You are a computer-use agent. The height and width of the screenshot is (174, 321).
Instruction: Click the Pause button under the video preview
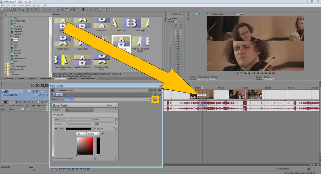point(253,73)
